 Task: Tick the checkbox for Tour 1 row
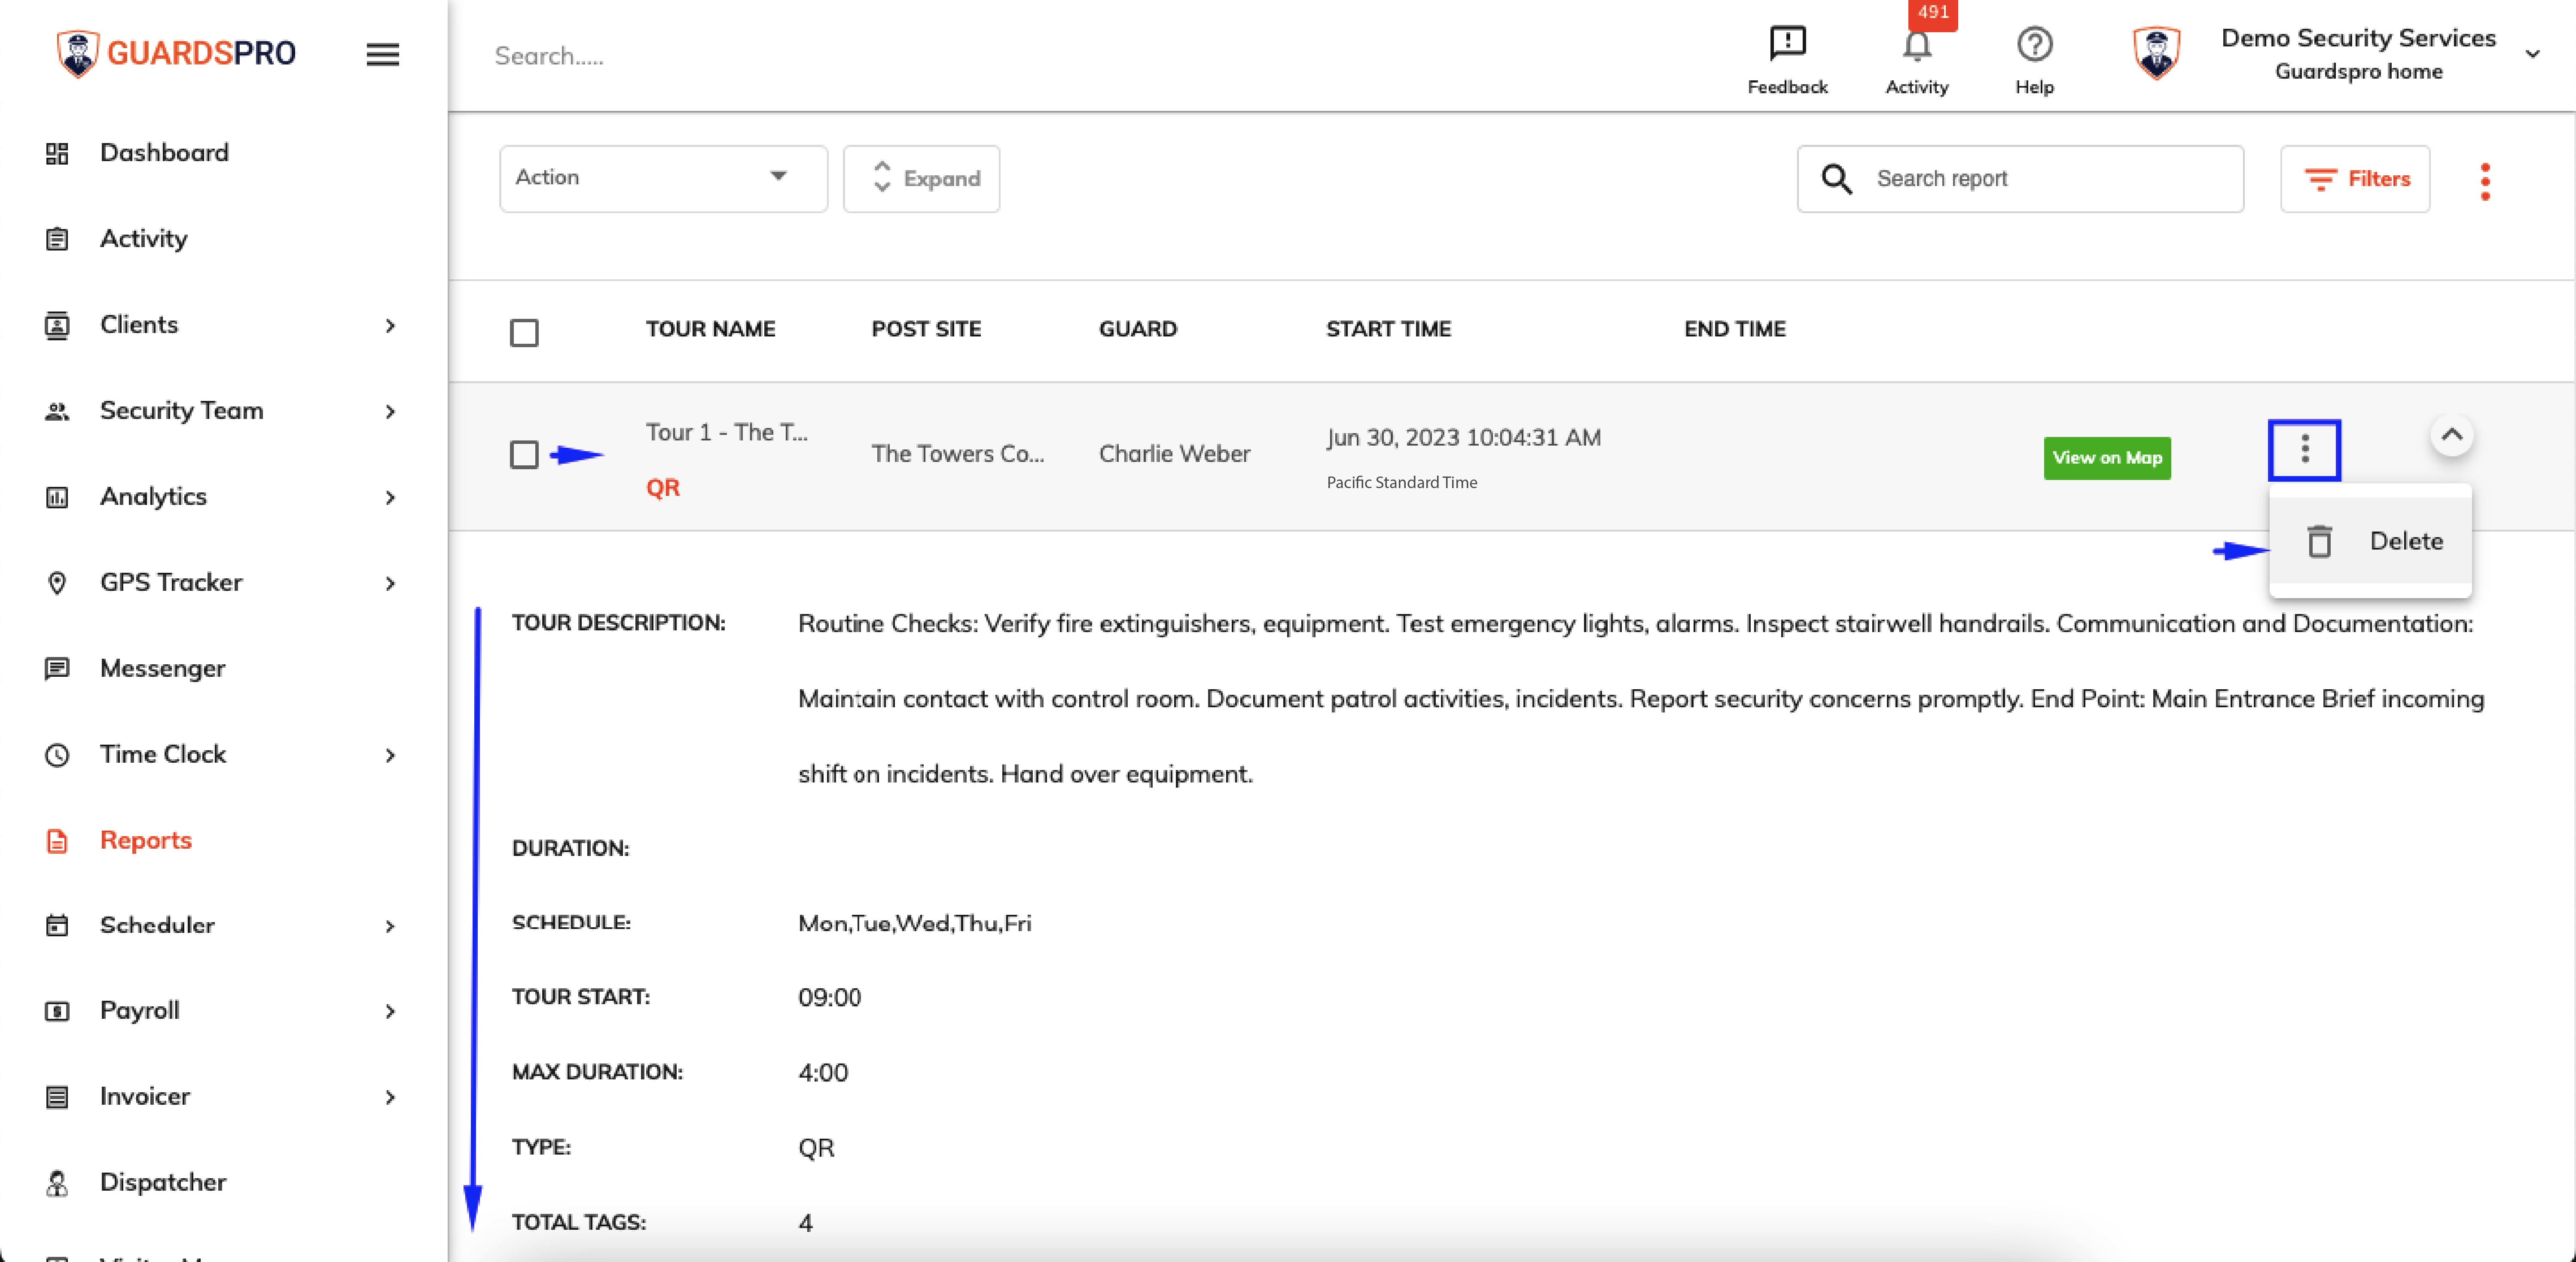click(x=524, y=455)
